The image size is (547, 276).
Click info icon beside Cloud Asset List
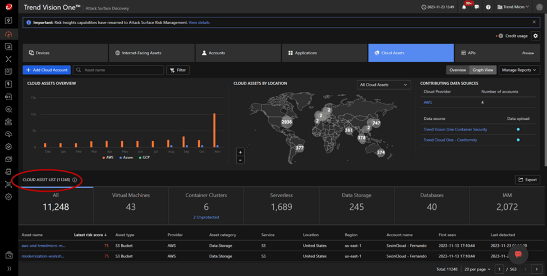click(74, 180)
